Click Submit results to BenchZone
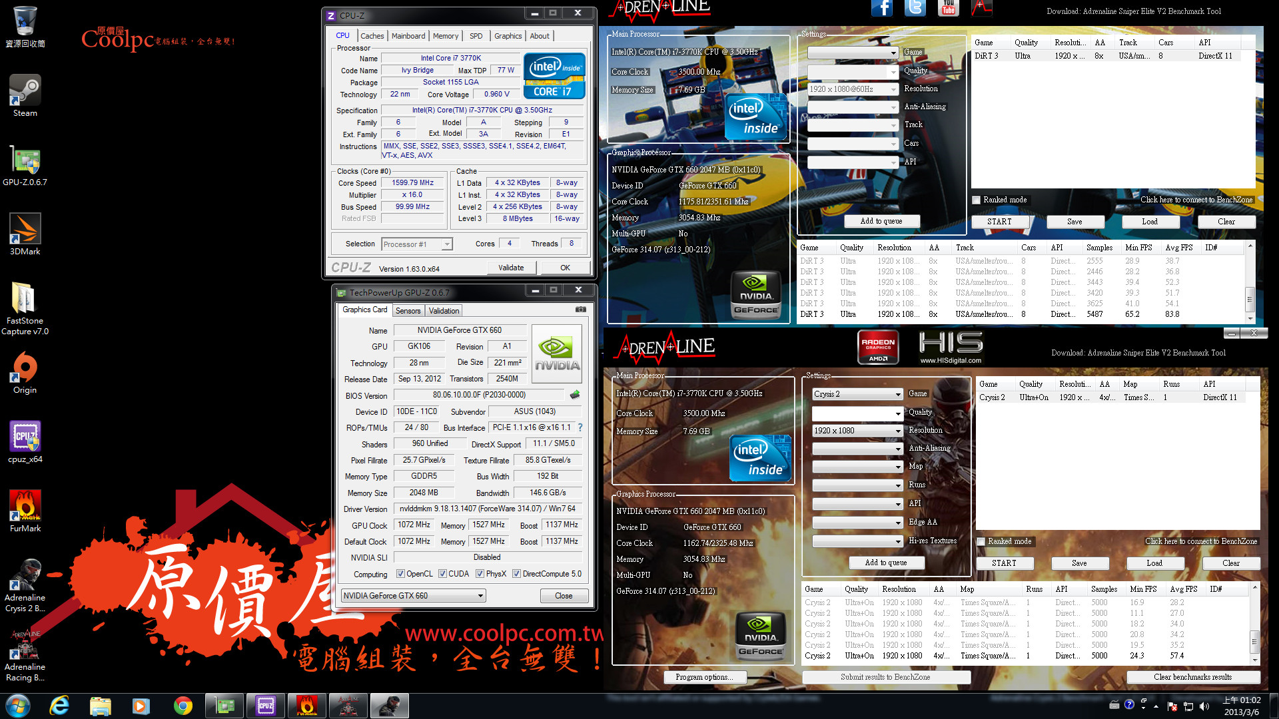Image resolution: width=1279 pixels, height=719 pixels. coord(885,677)
